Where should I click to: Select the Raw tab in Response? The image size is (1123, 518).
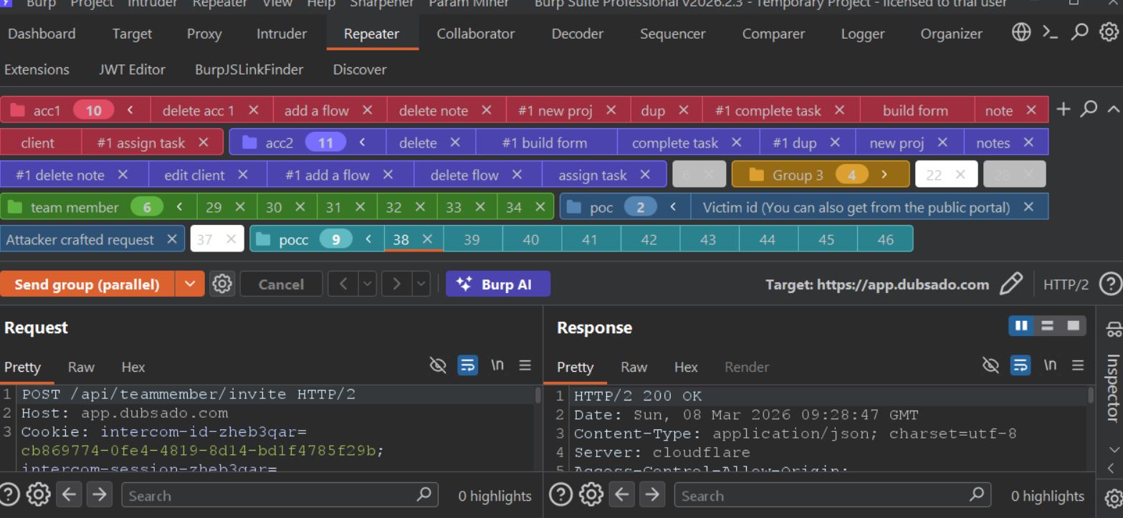tap(634, 367)
